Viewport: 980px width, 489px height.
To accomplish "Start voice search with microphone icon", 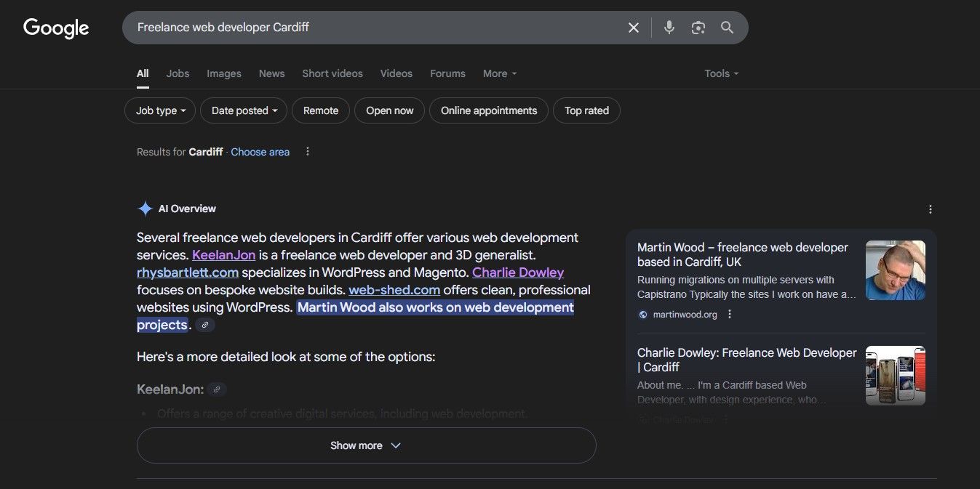I will (669, 28).
